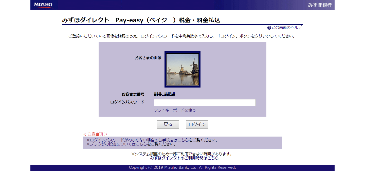This screenshot has width=365, height=171.
Task: Click the お客さま番号 label
Action: click(133, 94)
